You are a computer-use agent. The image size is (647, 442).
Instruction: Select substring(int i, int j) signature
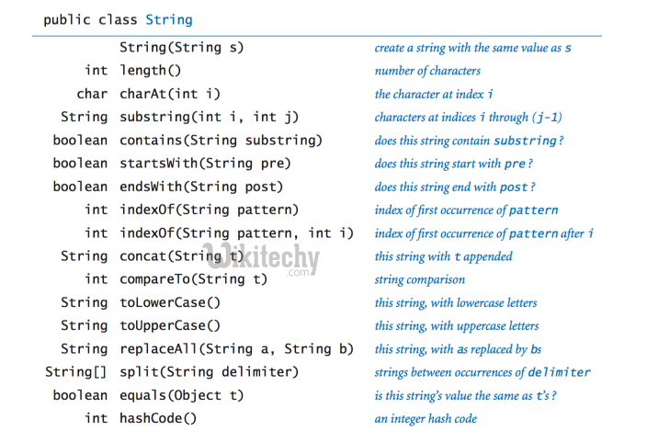(x=209, y=117)
